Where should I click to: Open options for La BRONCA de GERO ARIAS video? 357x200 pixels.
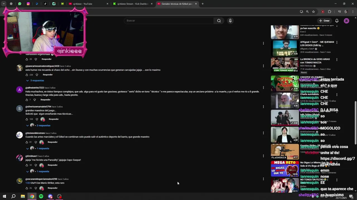click(x=337, y=60)
